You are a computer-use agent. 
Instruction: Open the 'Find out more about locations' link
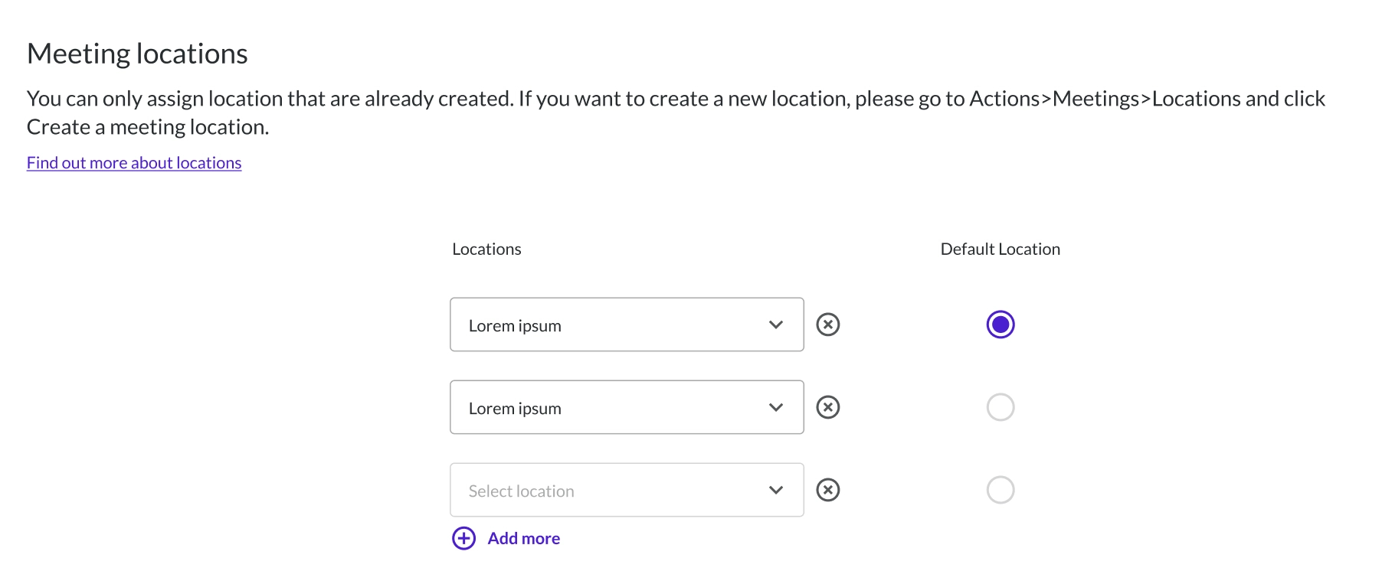click(134, 163)
